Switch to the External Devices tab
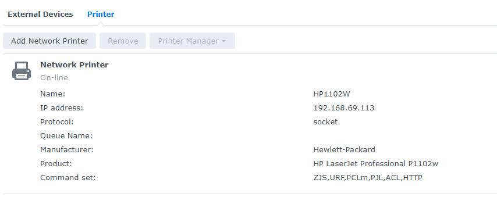Image resolution: width=497 pixels, height=215 pixels. pos(40,15)
